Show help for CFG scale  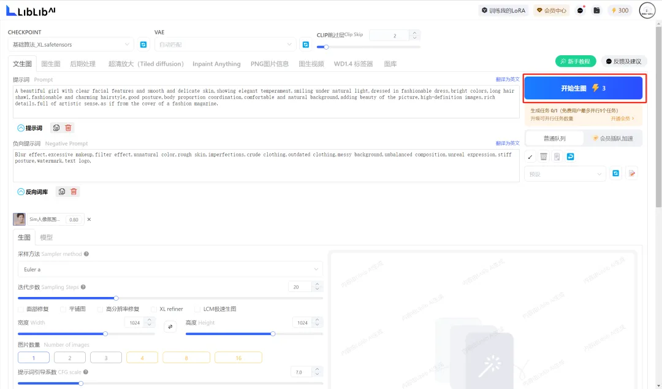click(x=86, y=372)
